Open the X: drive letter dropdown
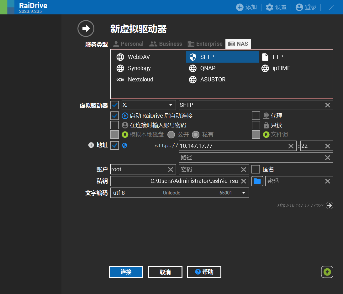Viewport: 343px width, 294px height. tap(149, 105)
